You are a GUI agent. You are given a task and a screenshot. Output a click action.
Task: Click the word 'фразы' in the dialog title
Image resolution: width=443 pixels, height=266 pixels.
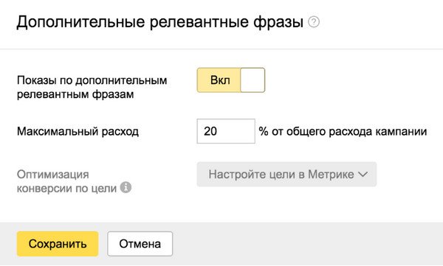278,22
